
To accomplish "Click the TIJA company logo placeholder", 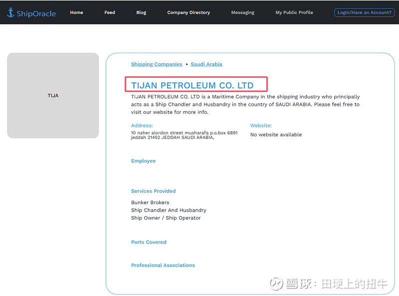I will pyautogui.click(x=53, y=95).
